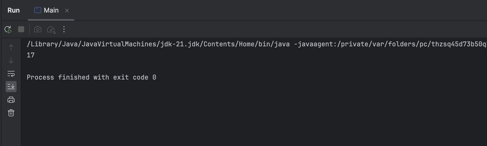Stop the running process
Viewport: 487px width, 146px height.
[21, 29]
